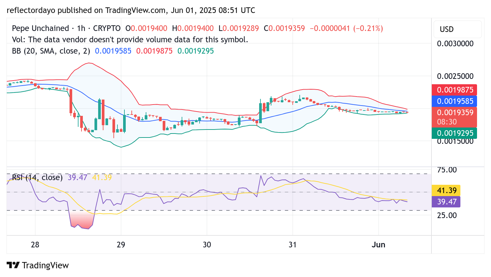Click the purple 39.47 RSI axis tag
Image resolution: width=491 pixels, height=277 pixels.
446,202
